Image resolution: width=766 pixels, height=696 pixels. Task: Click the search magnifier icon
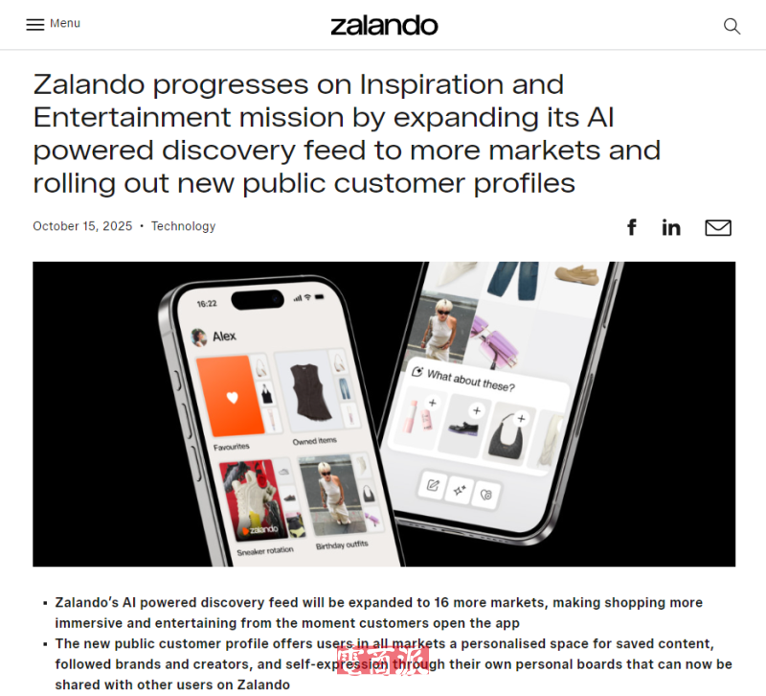732,26
